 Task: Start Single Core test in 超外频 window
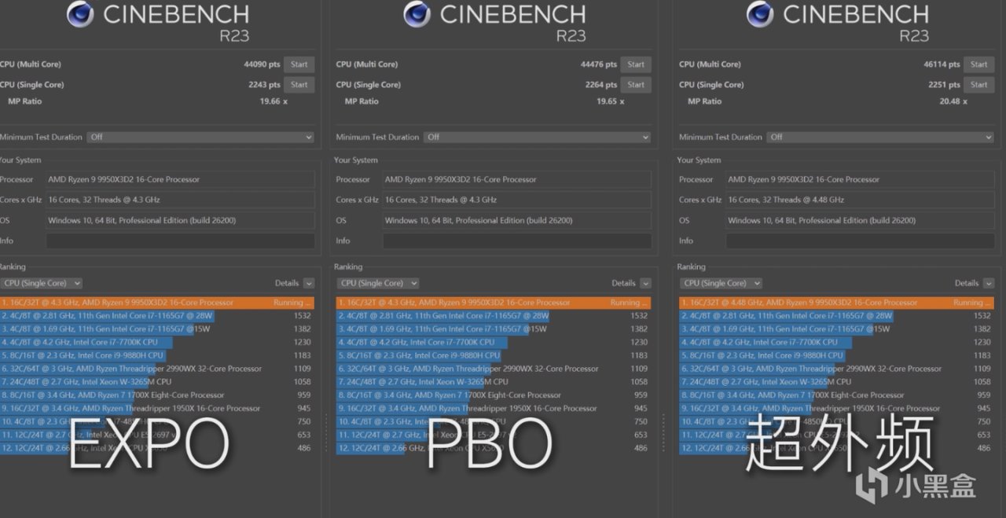(978, 85)
